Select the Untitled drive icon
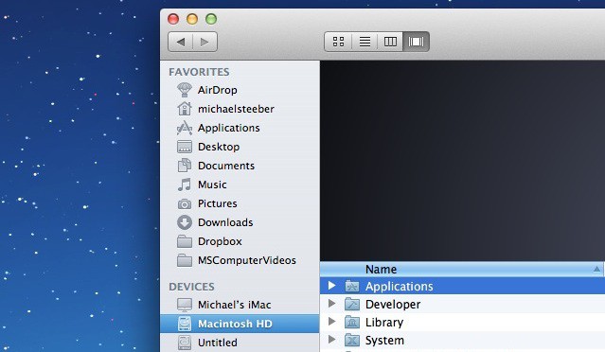 pos(185,343)
